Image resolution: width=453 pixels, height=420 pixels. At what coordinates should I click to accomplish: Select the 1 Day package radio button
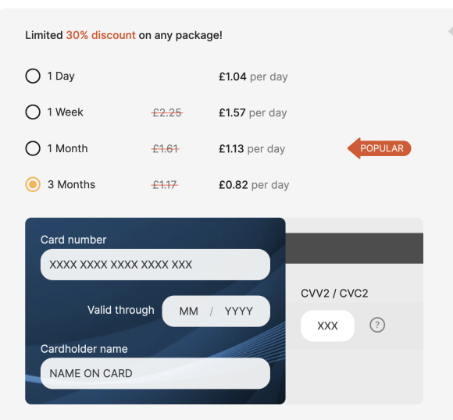[33, 76]
